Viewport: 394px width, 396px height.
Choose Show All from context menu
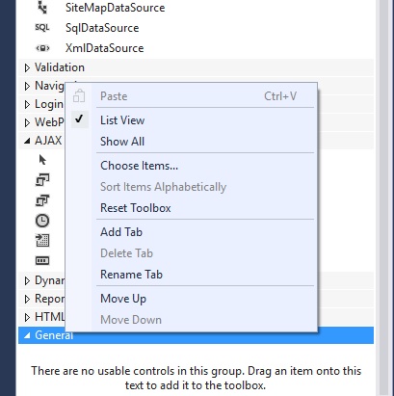tap(122, 142)
